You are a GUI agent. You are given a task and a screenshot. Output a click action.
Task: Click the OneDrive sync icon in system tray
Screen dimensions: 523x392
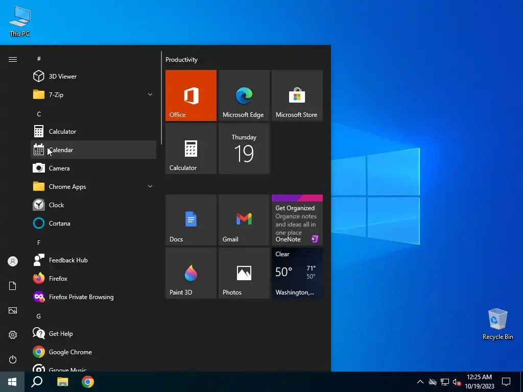pos(433,382)
